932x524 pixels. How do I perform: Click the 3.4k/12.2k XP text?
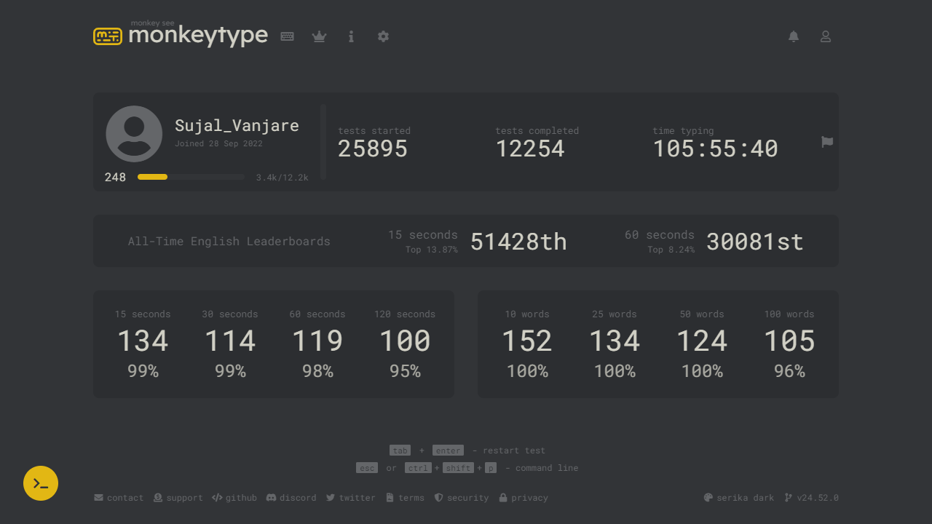pos(283,178)
